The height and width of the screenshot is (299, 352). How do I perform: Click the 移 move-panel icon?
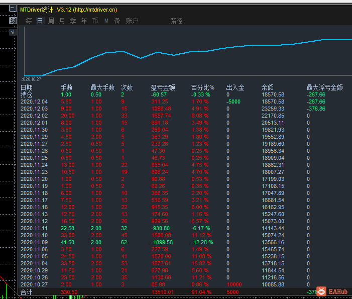click(x=13, y=21)
